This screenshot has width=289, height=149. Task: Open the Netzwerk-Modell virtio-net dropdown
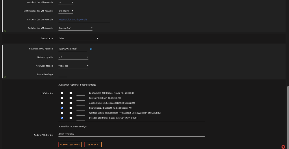click(73, 66)
